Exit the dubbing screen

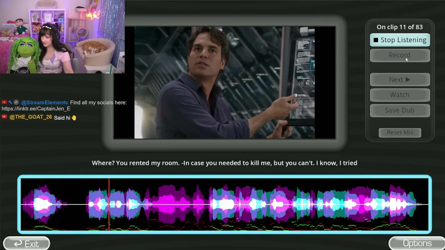[26, 244]
